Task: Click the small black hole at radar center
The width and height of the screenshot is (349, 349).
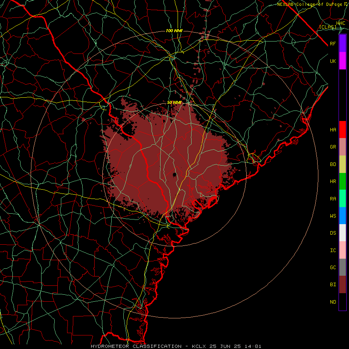Action: [x=175, y=174]
